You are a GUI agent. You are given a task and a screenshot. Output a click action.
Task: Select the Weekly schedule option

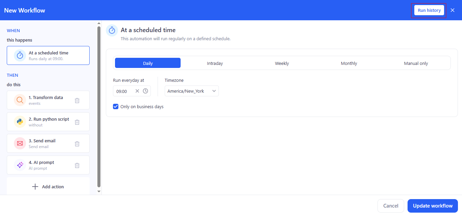click(x=282, y=63)
